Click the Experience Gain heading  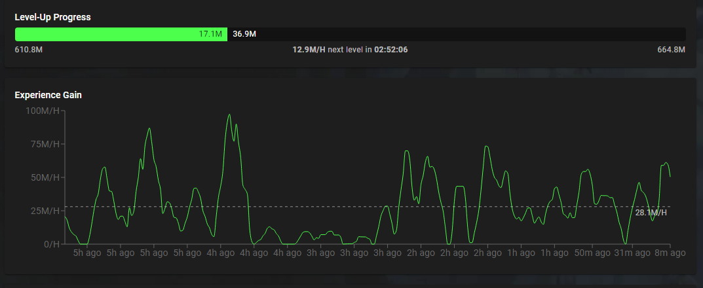pyautogui.click(x=48, y=95)
